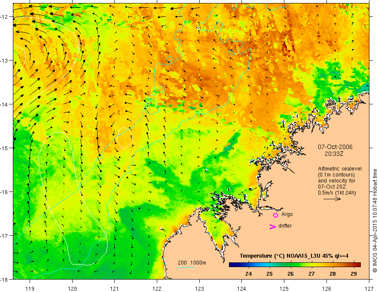Image resolution: width=378 pixels, height=292 pixels.
Task: Click the '123' longitude axis label
Action: pos(199,289)
